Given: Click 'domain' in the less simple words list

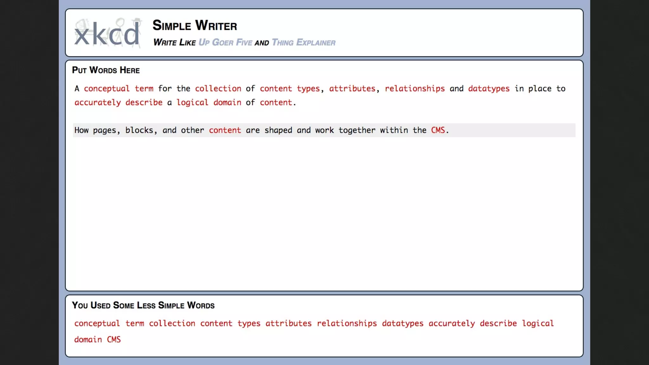Looking at the screenshot, I should click(88, 340).
